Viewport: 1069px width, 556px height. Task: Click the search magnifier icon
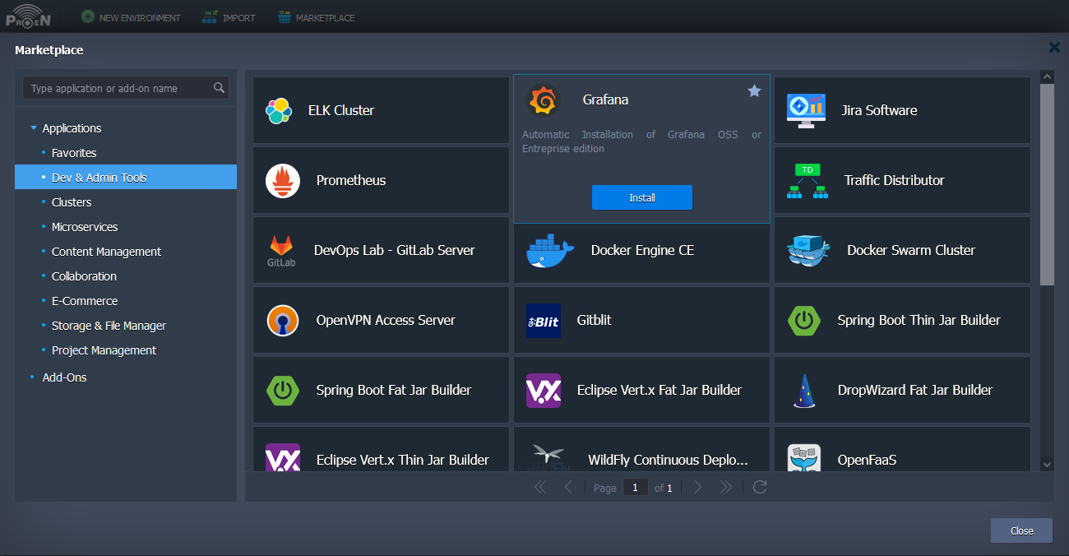pos(219,88)
